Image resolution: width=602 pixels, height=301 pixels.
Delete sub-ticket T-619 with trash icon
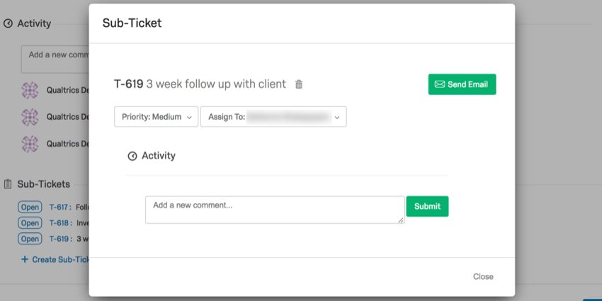299,84
